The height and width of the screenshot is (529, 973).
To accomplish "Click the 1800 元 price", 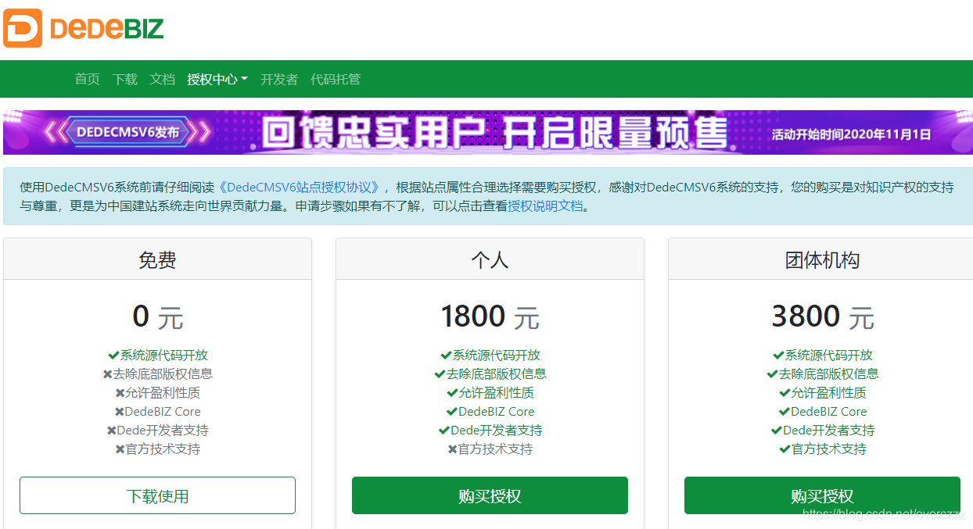I will point(490,317).
